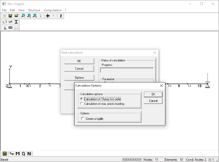Close the Start calculation dialog
219x162 pixels.
[155, 53]
